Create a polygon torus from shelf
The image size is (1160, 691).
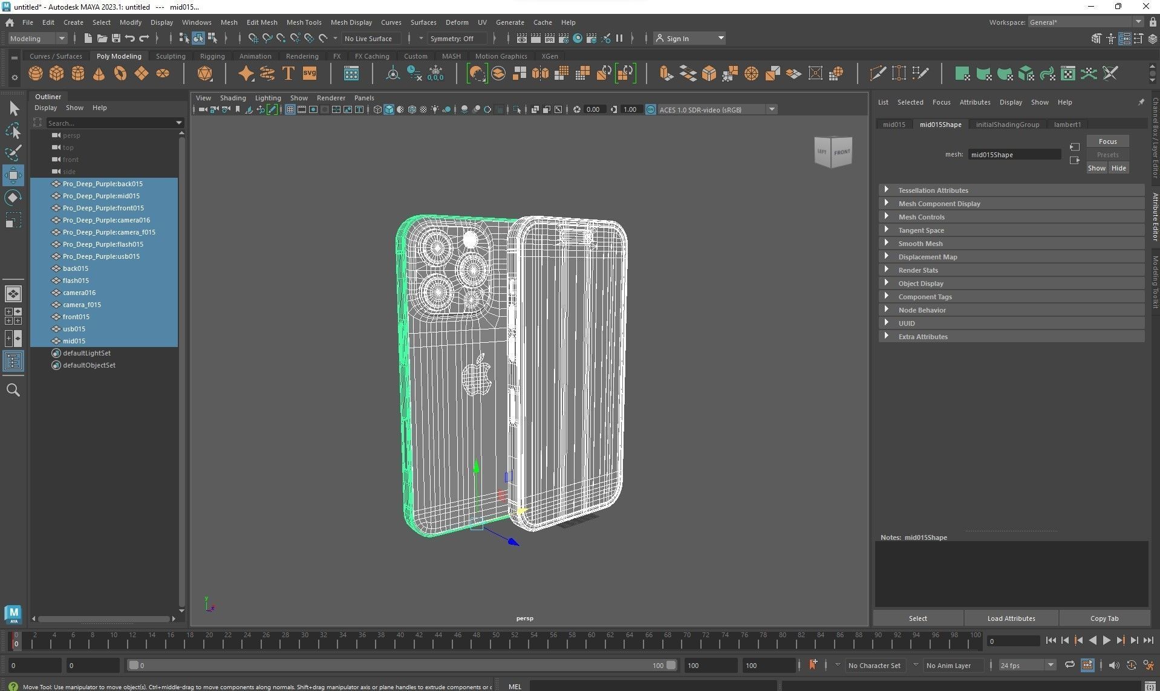(x=120, y=74)
